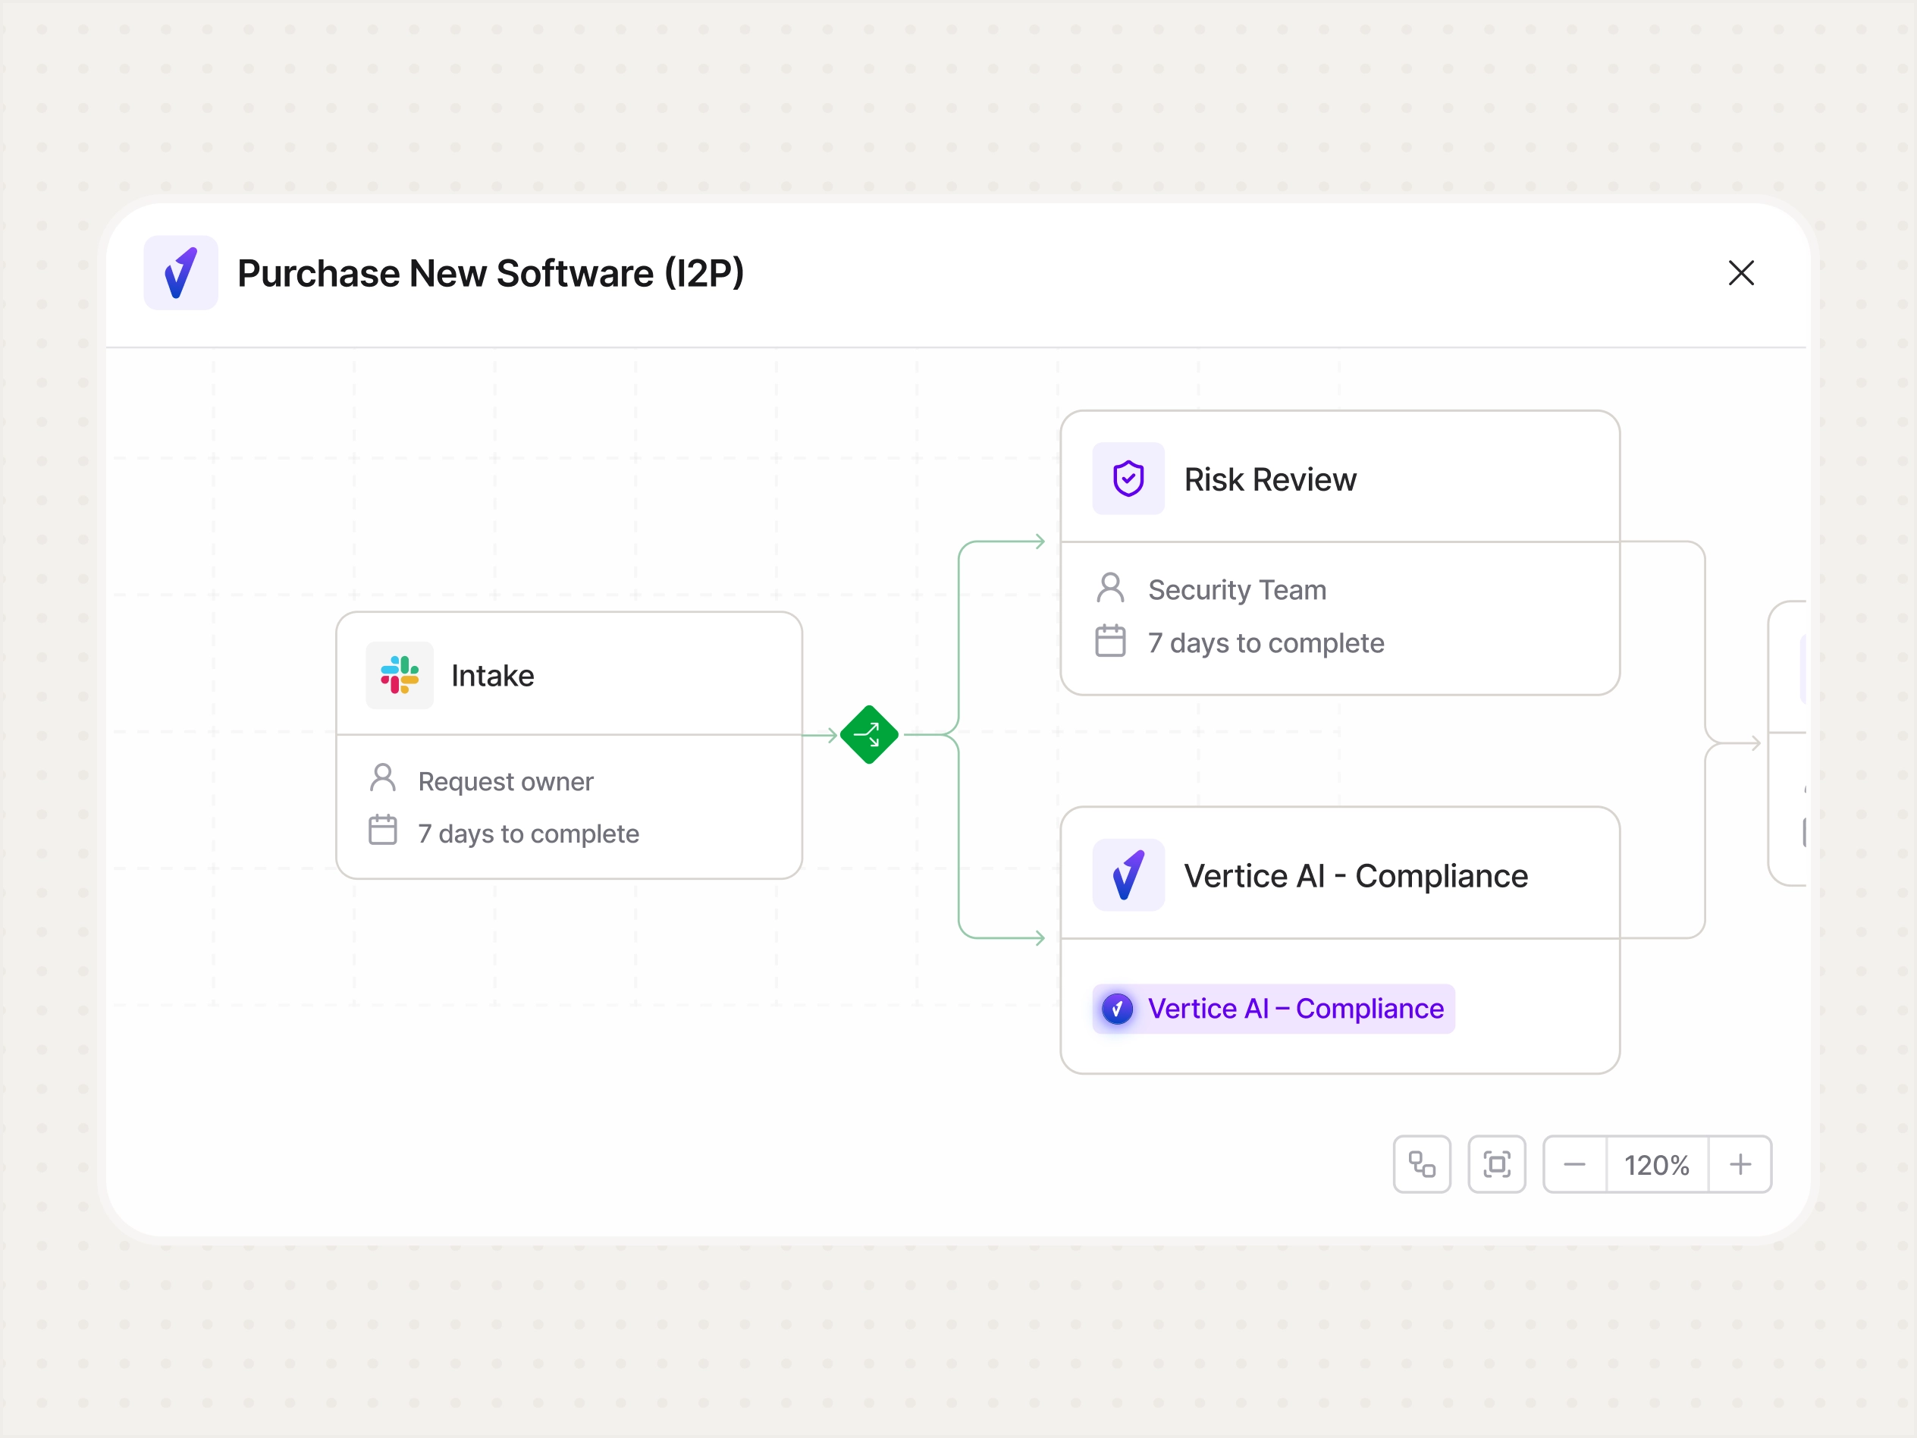Click the calendar icon on Risk Review card

click(x=1110, y=642)
